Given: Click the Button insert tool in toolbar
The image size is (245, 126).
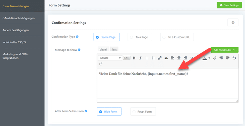Looking at the screenshot, I should (127, 58).
